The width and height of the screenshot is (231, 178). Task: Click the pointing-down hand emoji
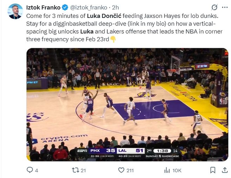tap(113, 39)
